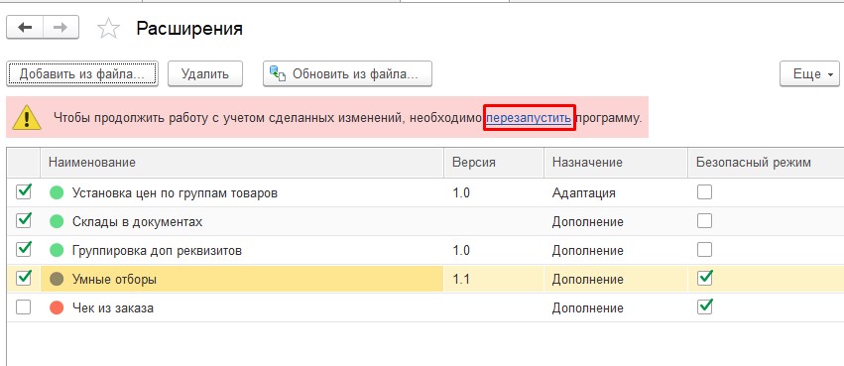Viewport: 844px width, 366px height.
Task: Disable safe mode for Умные отборы
Action: (x=704, y=279)
